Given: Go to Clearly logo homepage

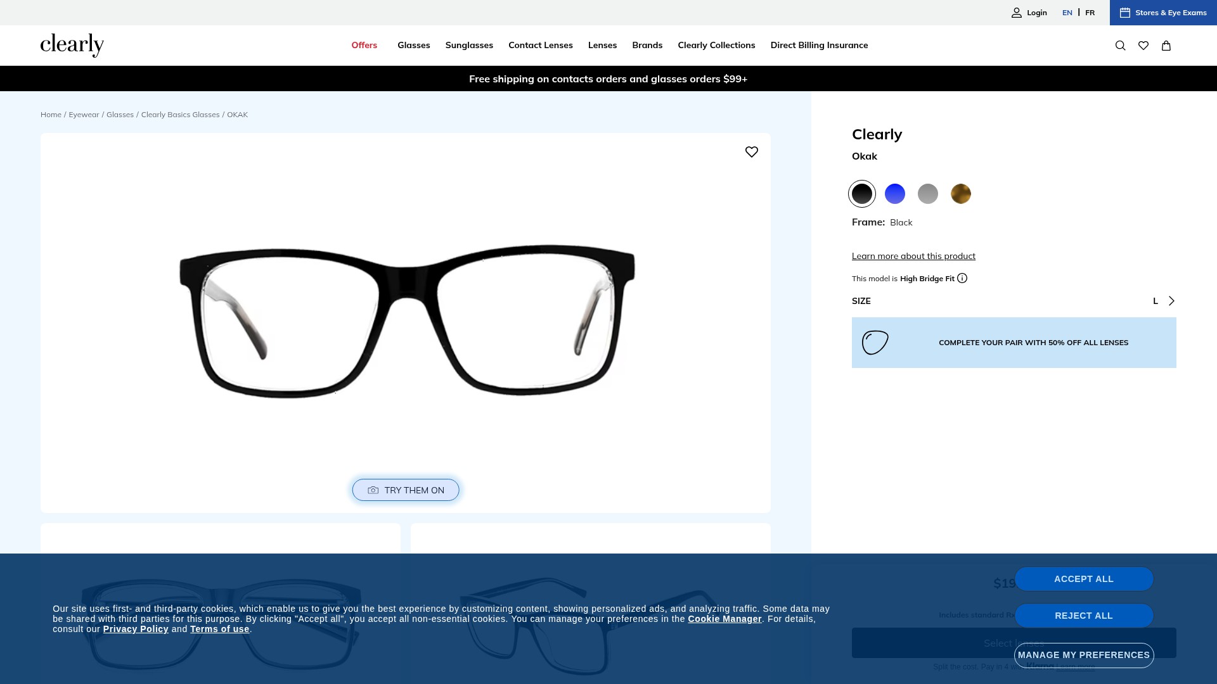Looking at the screenshot, I should coord(72,45).
